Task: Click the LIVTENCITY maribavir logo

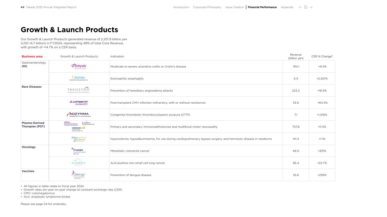Action: 79,102
